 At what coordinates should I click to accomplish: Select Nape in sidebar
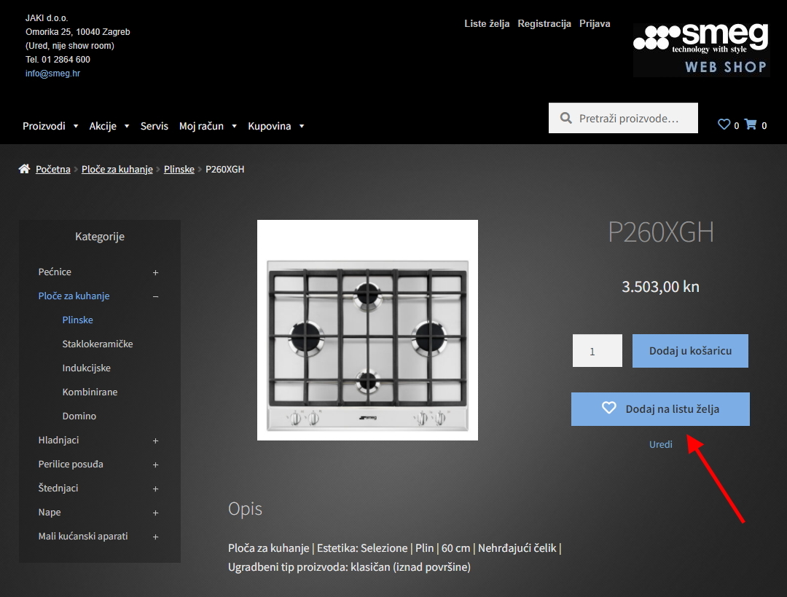(x=50, y=513)
